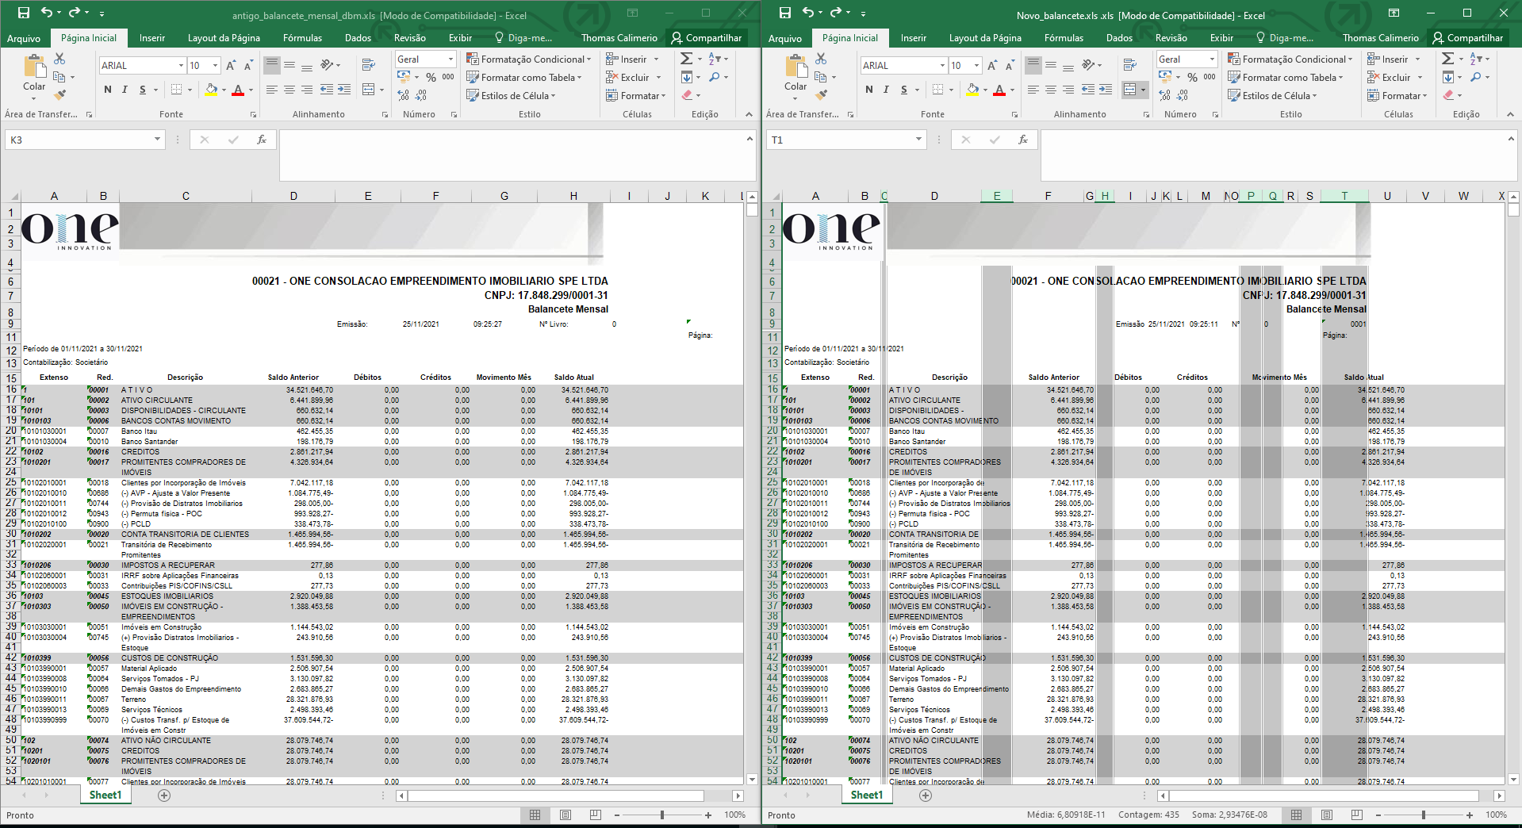Screen dimensions: 1522x828
Task: Open Layout da Página tab in right window
Action: coord(985,38)
